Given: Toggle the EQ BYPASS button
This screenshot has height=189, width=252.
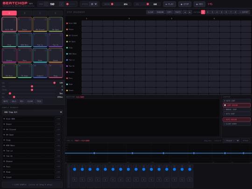Looking at the screenshot, I should pyautogui.click(x=245, y=140).
